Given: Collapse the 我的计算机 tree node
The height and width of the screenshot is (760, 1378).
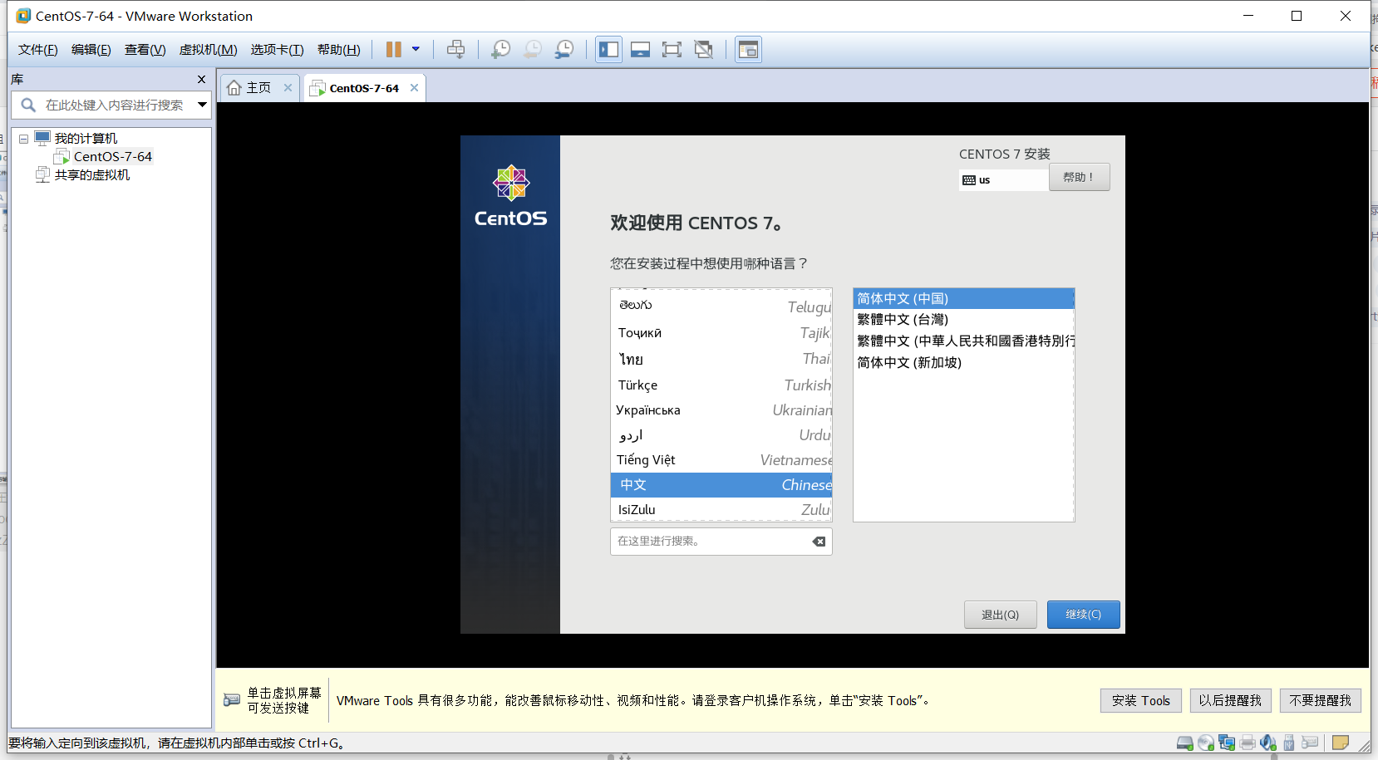Looking at the screenshot, I should pyautogui.click(x=24, y=139).
